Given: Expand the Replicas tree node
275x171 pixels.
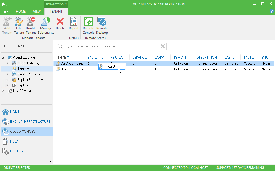Looking at the screenshot, I should click(7, 85).
